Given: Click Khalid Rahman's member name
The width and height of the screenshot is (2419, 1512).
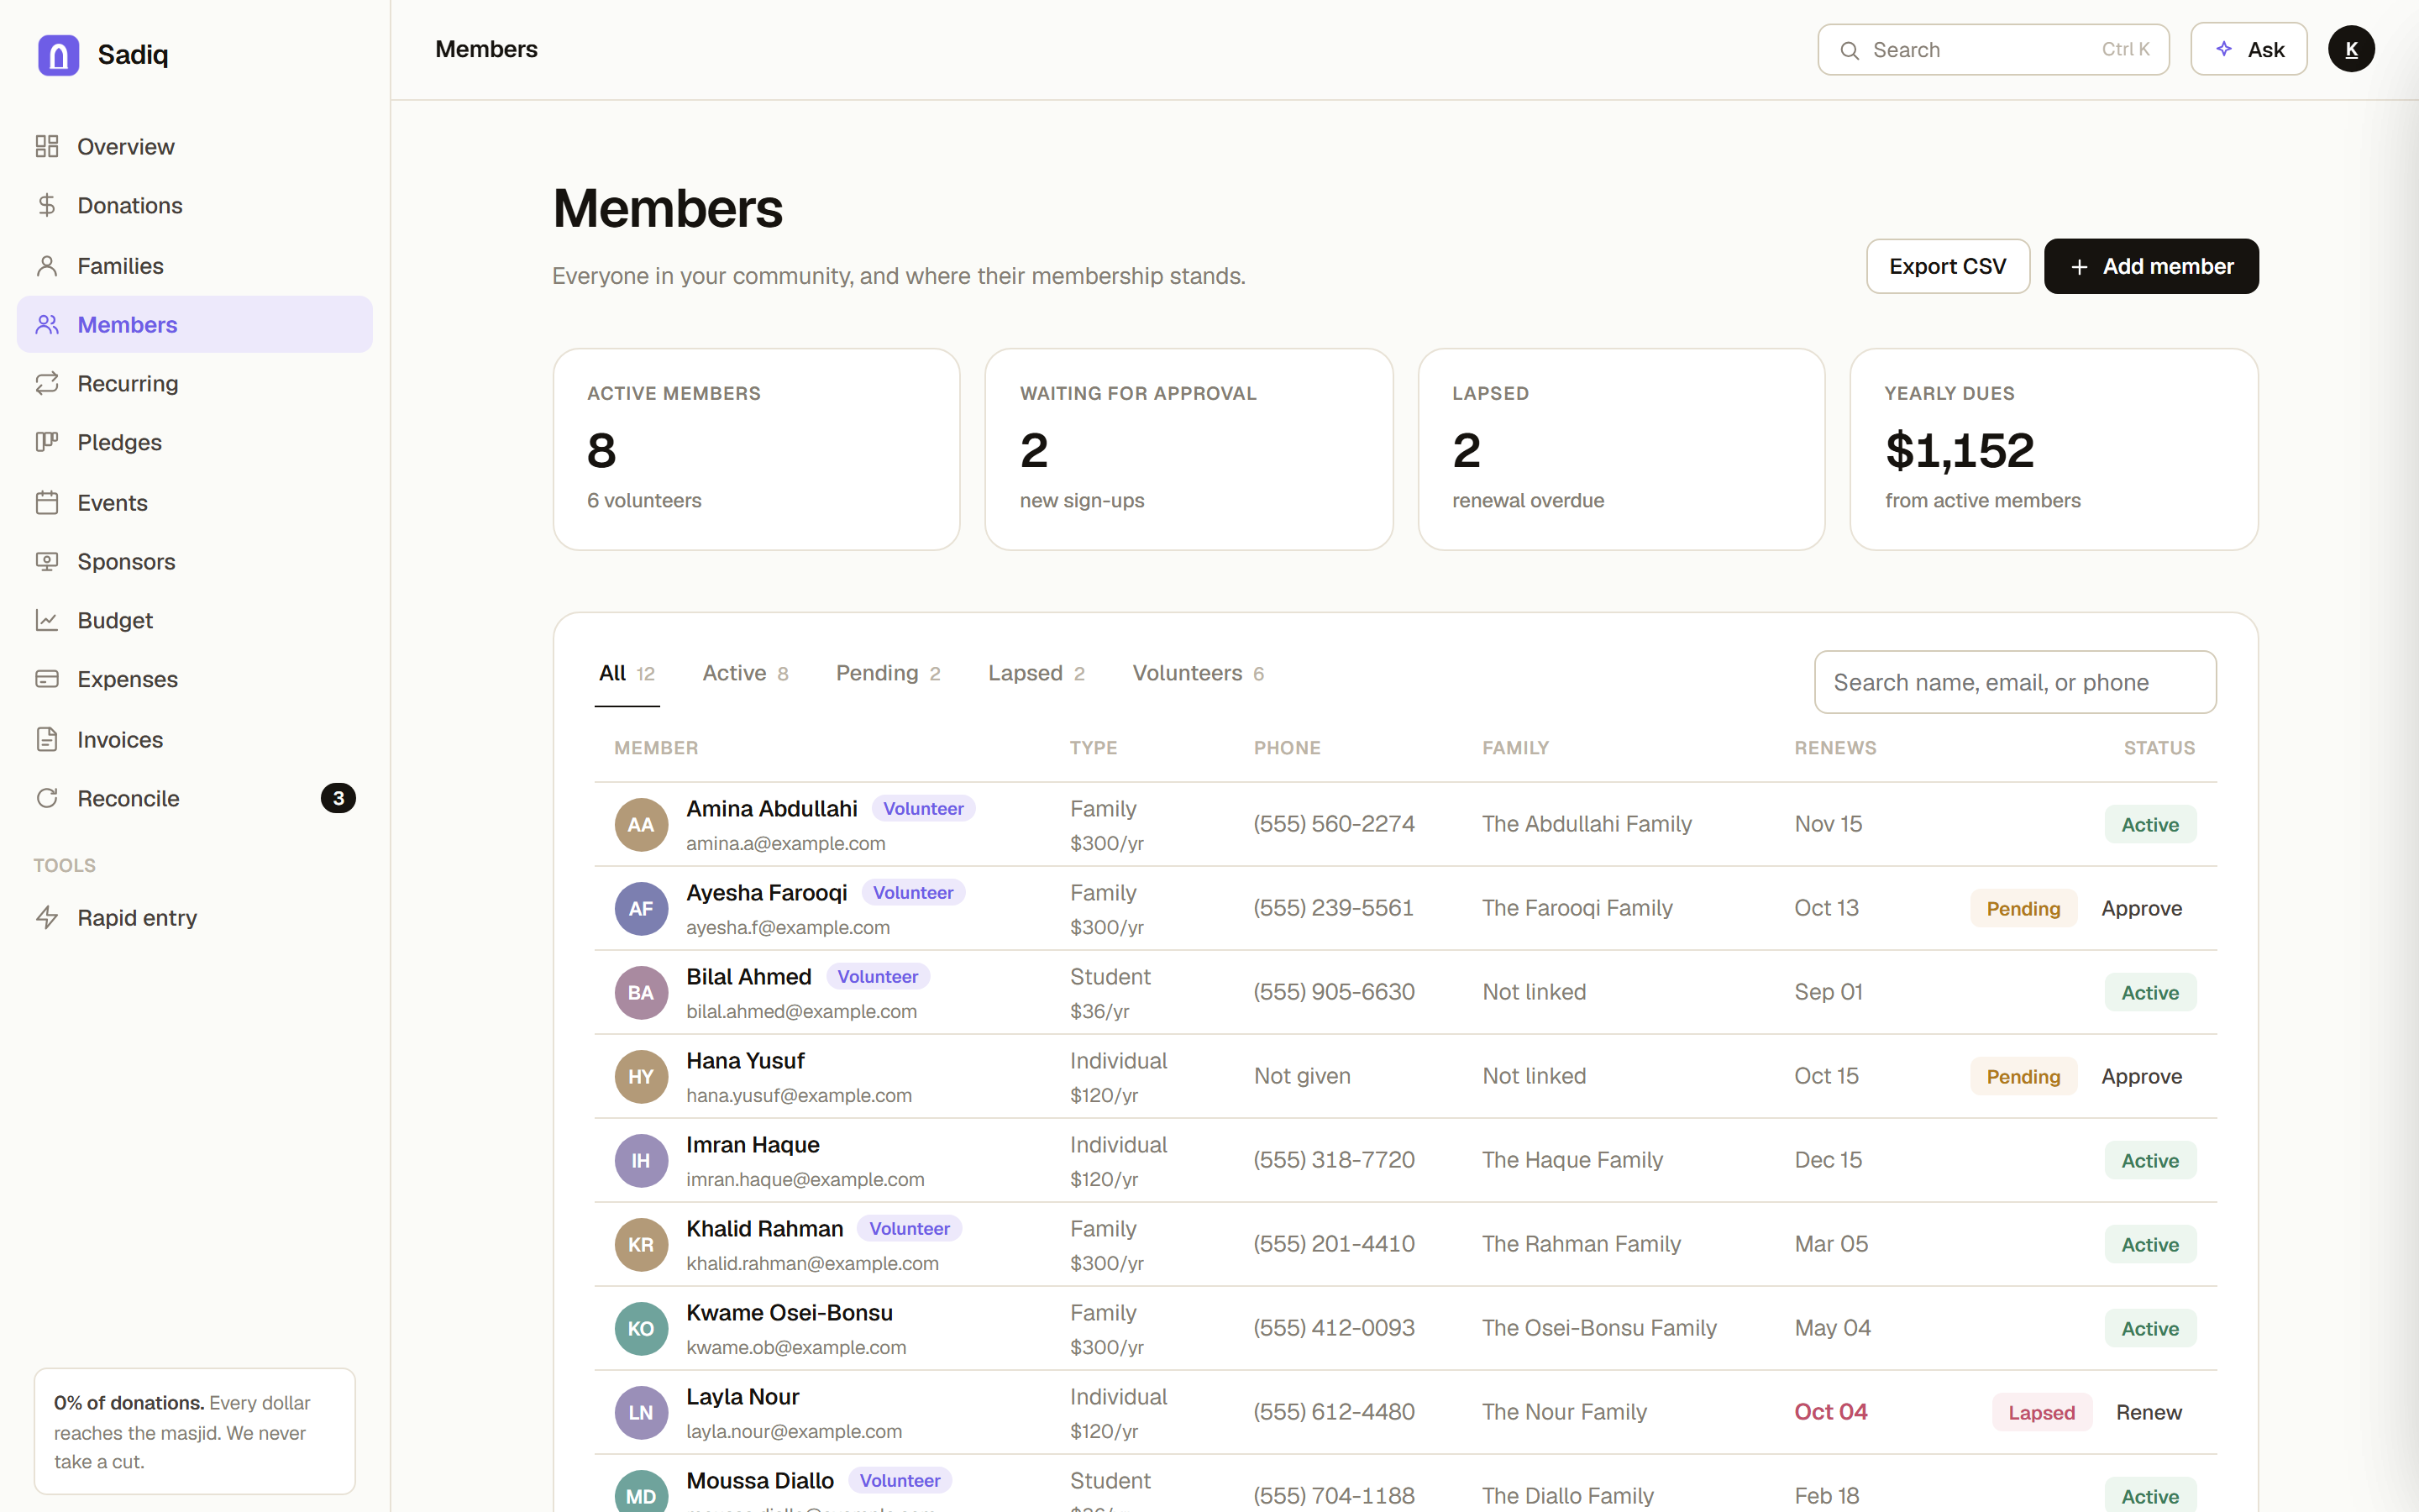Looking at the screenshot, I should [764, 1228].
